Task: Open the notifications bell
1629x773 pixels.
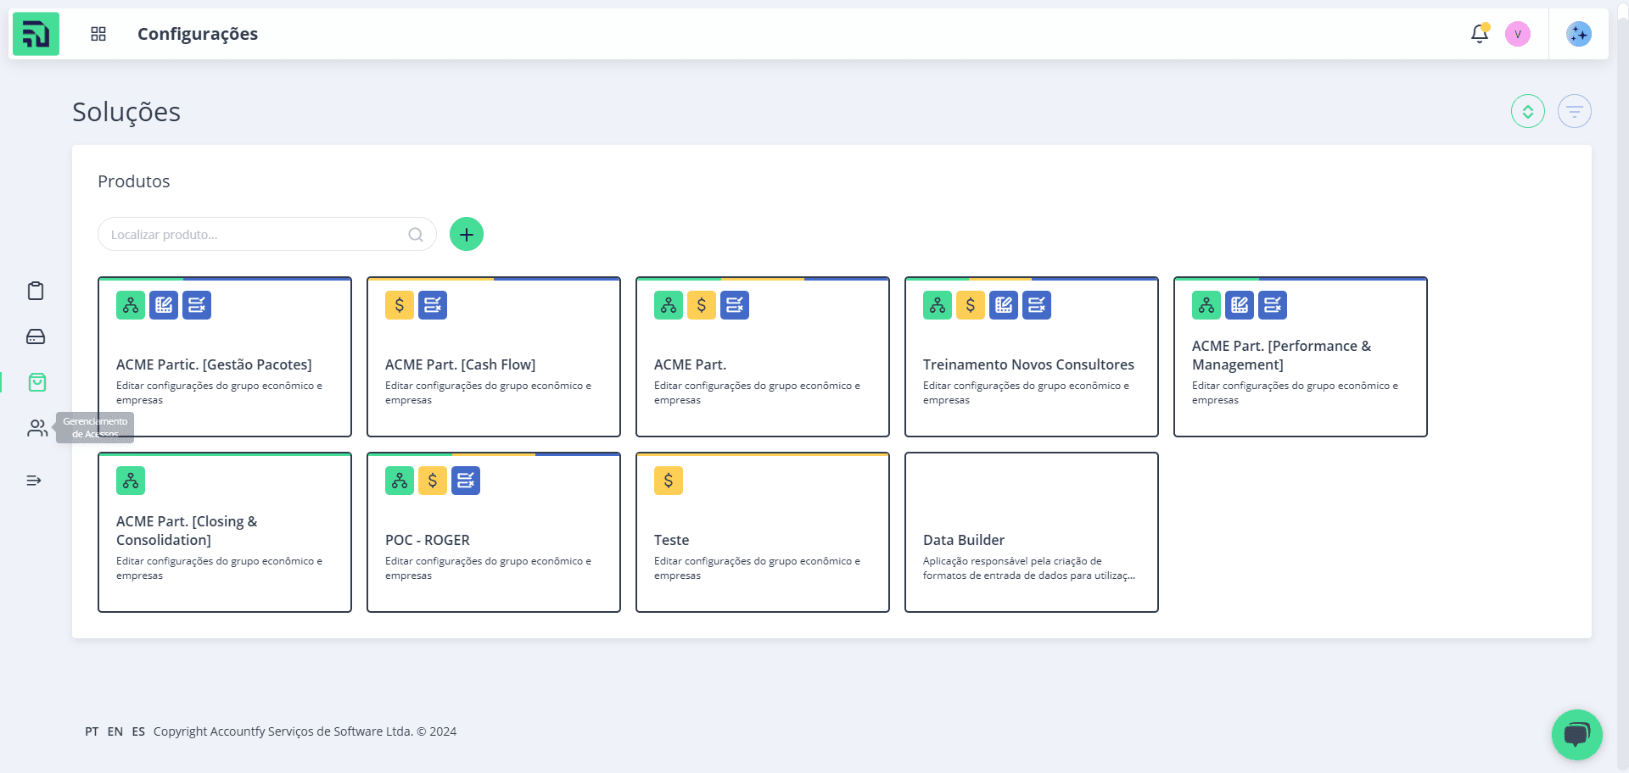Action: [1480, 34]
